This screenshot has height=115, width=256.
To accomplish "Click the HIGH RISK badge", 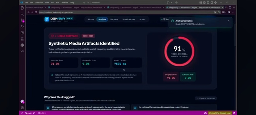I will coord(88,36).
